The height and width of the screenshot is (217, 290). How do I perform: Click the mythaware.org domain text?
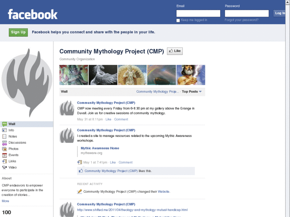[91, 153]
